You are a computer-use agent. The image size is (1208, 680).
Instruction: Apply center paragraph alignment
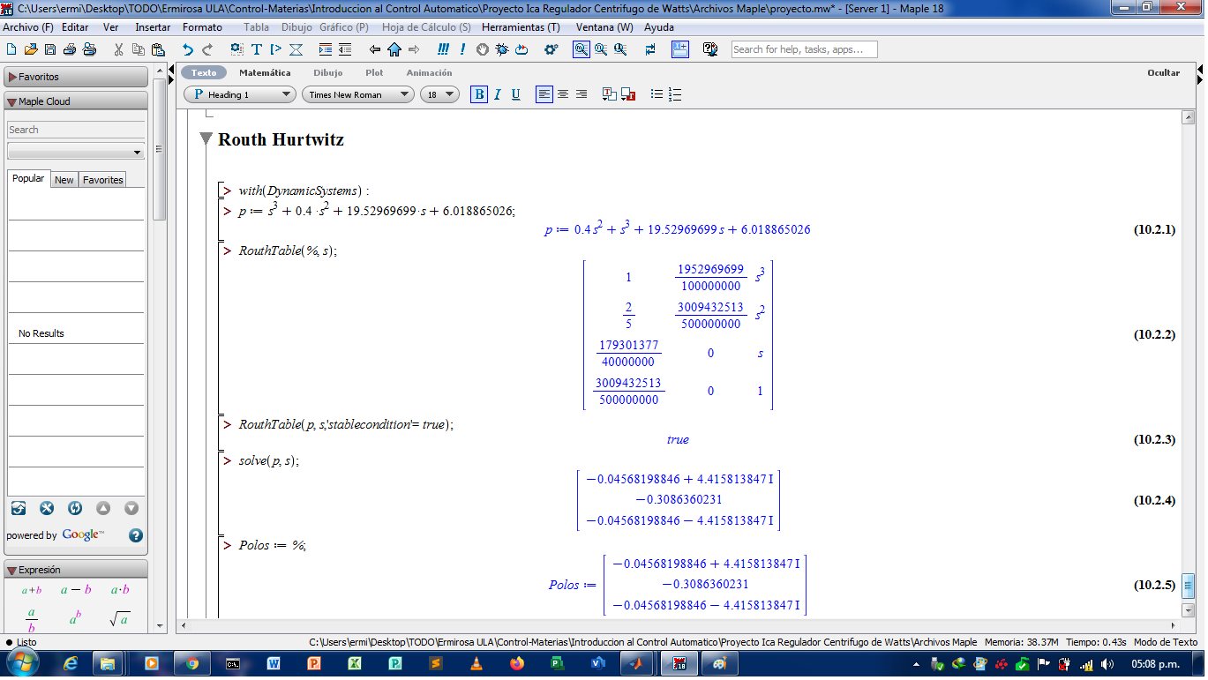(563, 94)
